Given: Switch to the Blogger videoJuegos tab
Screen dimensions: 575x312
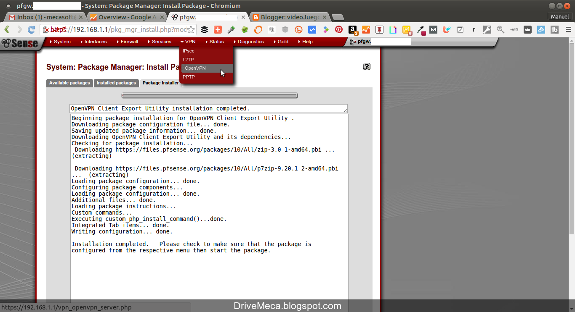Looking at the screenshot, I should click(x=290, y=17).
